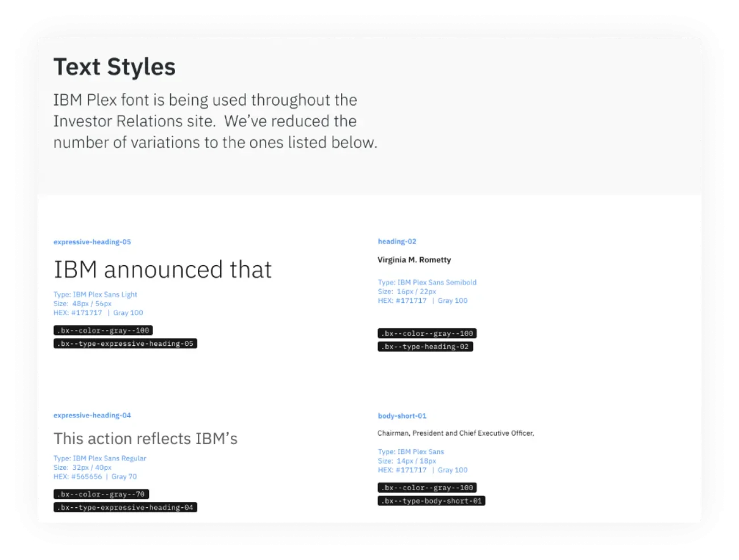
Task: Click the '.bx--color-gray--70' code tag
Action: tap(101, 494)
